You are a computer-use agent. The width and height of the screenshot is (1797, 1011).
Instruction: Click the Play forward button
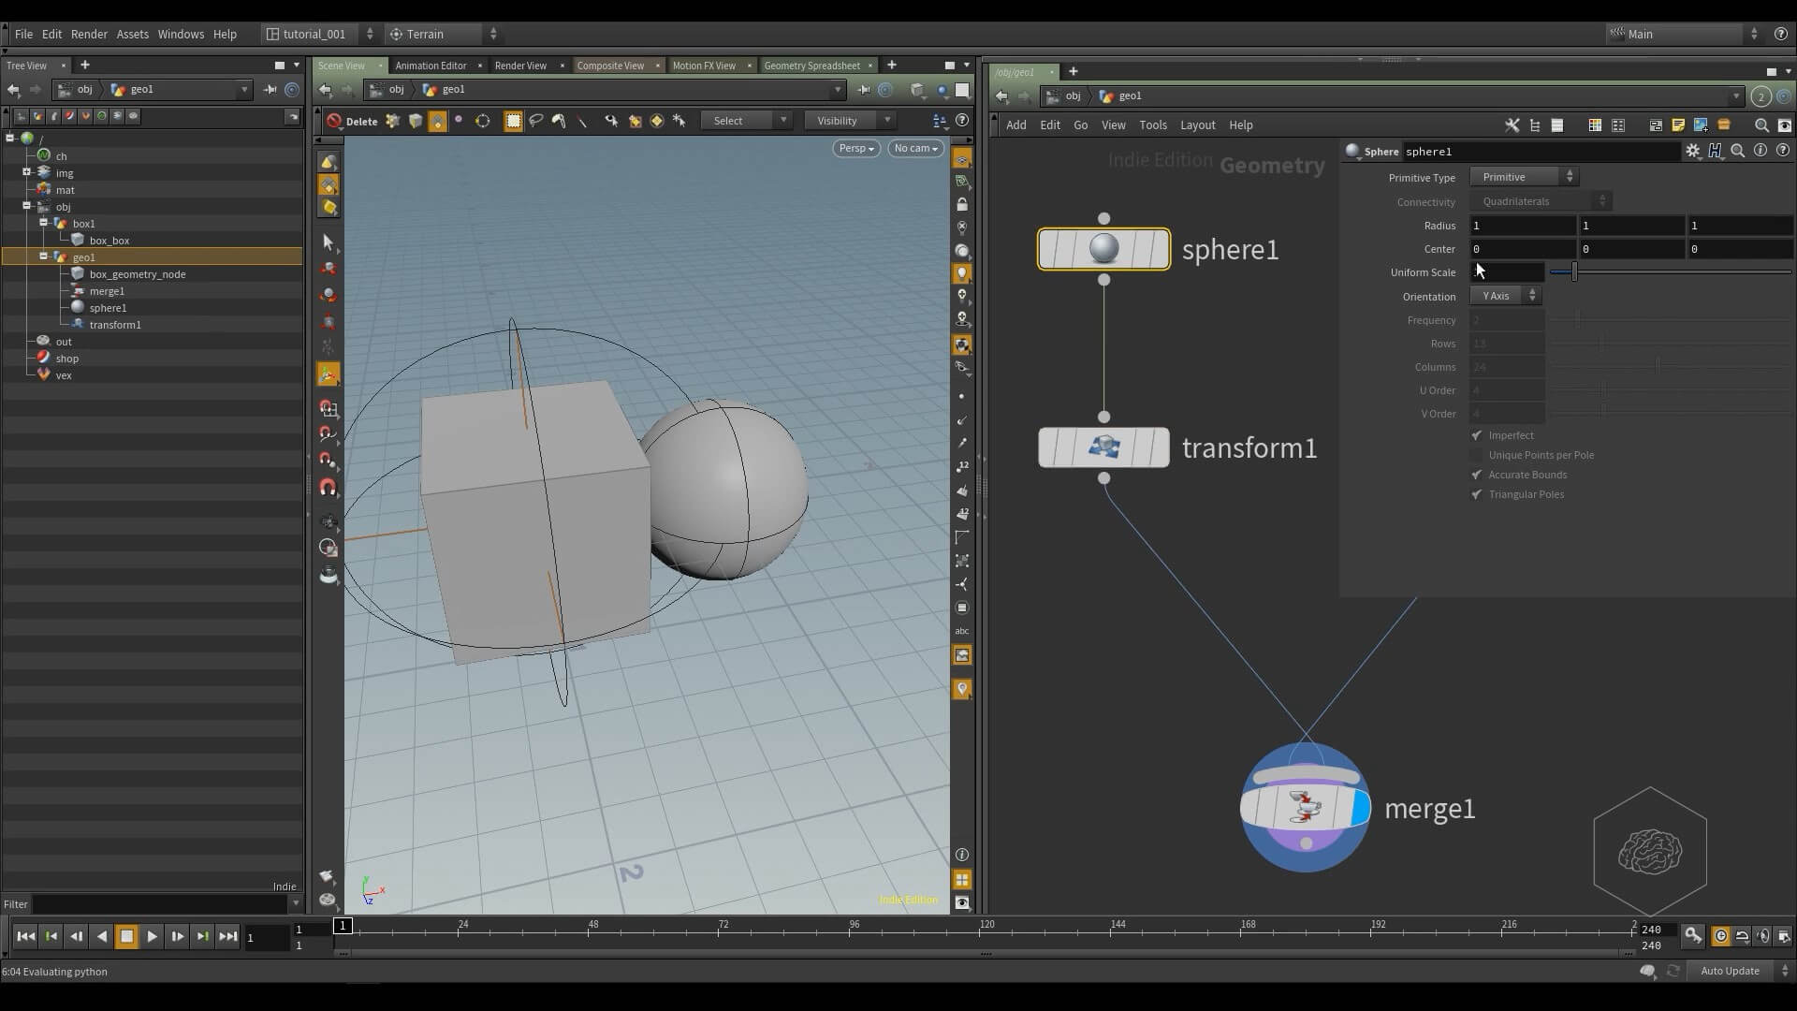click(x=152, y=936)
